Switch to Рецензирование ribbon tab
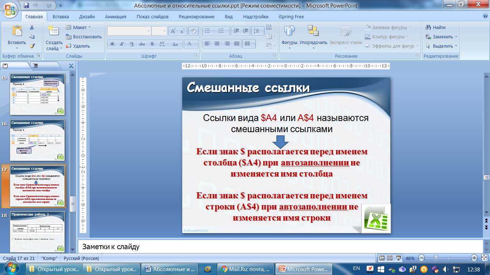490x275 pixels. tap(197, 16)
